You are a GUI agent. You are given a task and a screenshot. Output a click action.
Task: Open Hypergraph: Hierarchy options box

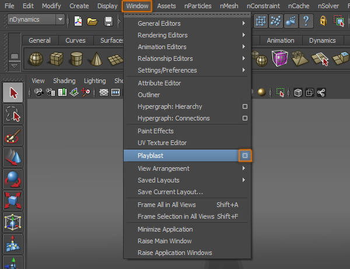point(245,106)
